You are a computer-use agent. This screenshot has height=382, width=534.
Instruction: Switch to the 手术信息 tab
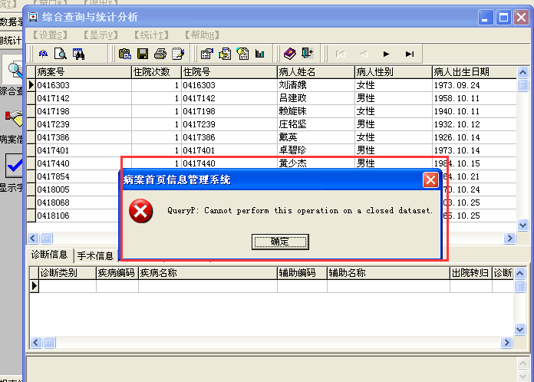[95, 255]
